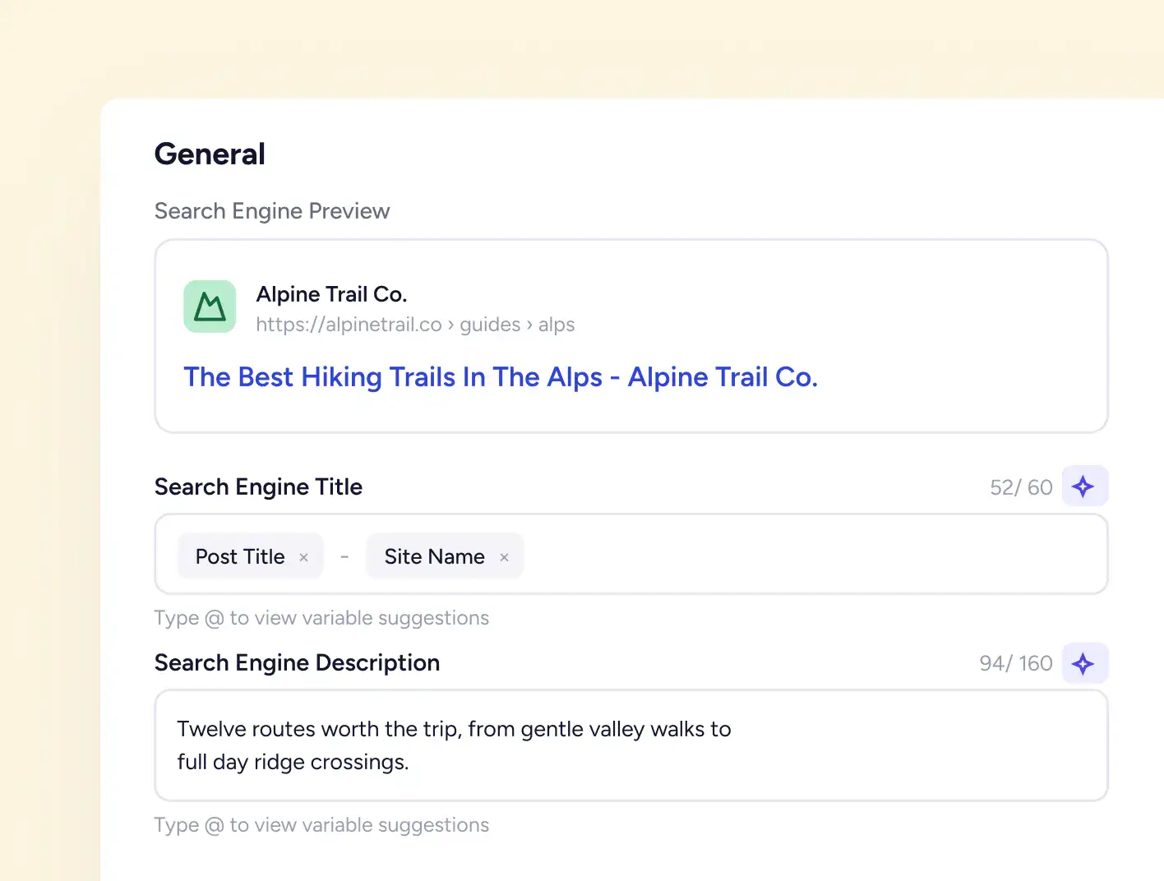Click the variable suggestions hint under title field
The width and height of the screenshot is (1164, 881).
pyautogui.click(x=321, y=618)
